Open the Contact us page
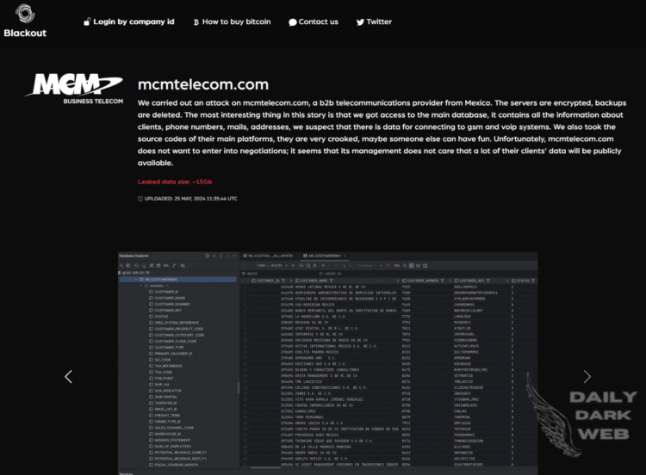646x475 pixels. (314, 22)
